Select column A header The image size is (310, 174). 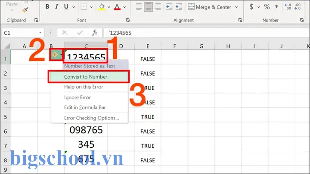[24, 46]
